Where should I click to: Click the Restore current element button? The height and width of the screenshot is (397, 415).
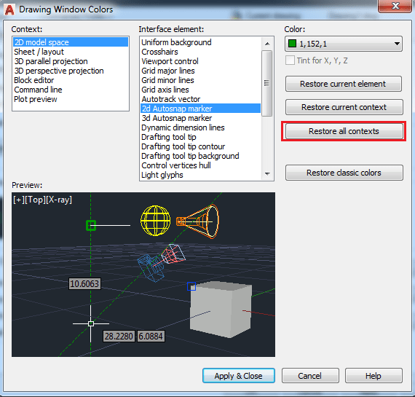(344, 84)
